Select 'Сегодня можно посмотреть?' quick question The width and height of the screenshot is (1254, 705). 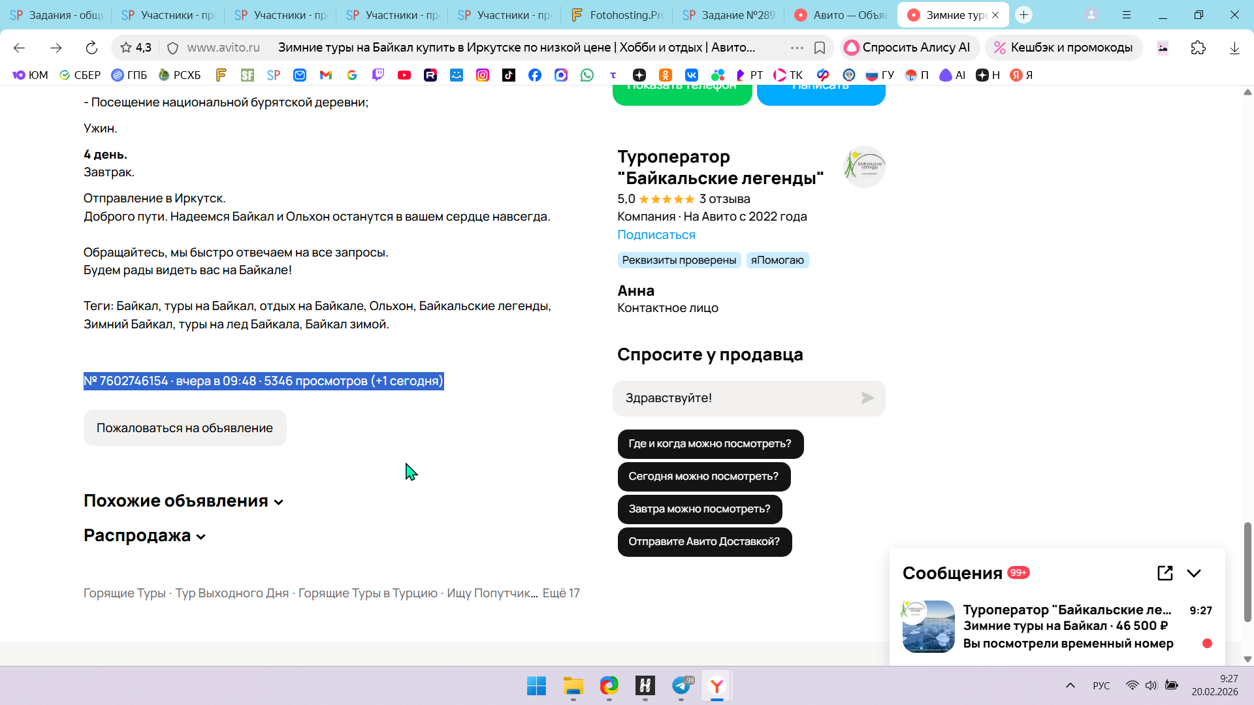pos(703,477)
